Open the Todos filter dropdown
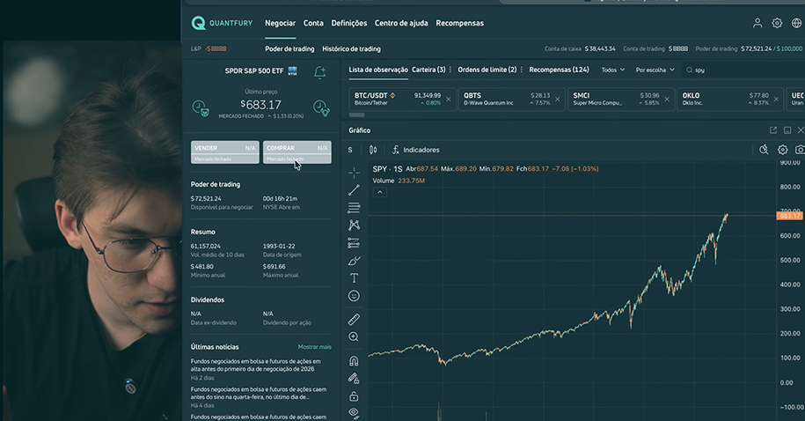The height and width of the screenshot is (421, 805). tap(613, 70)
